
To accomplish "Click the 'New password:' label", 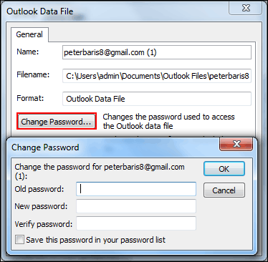I will [41, 206].
